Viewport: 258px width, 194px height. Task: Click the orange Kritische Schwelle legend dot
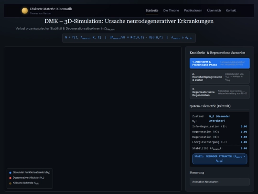pos(10,183)
